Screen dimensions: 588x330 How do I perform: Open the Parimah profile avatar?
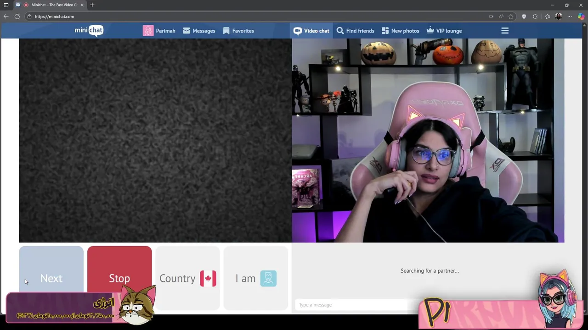coord(148,31)
